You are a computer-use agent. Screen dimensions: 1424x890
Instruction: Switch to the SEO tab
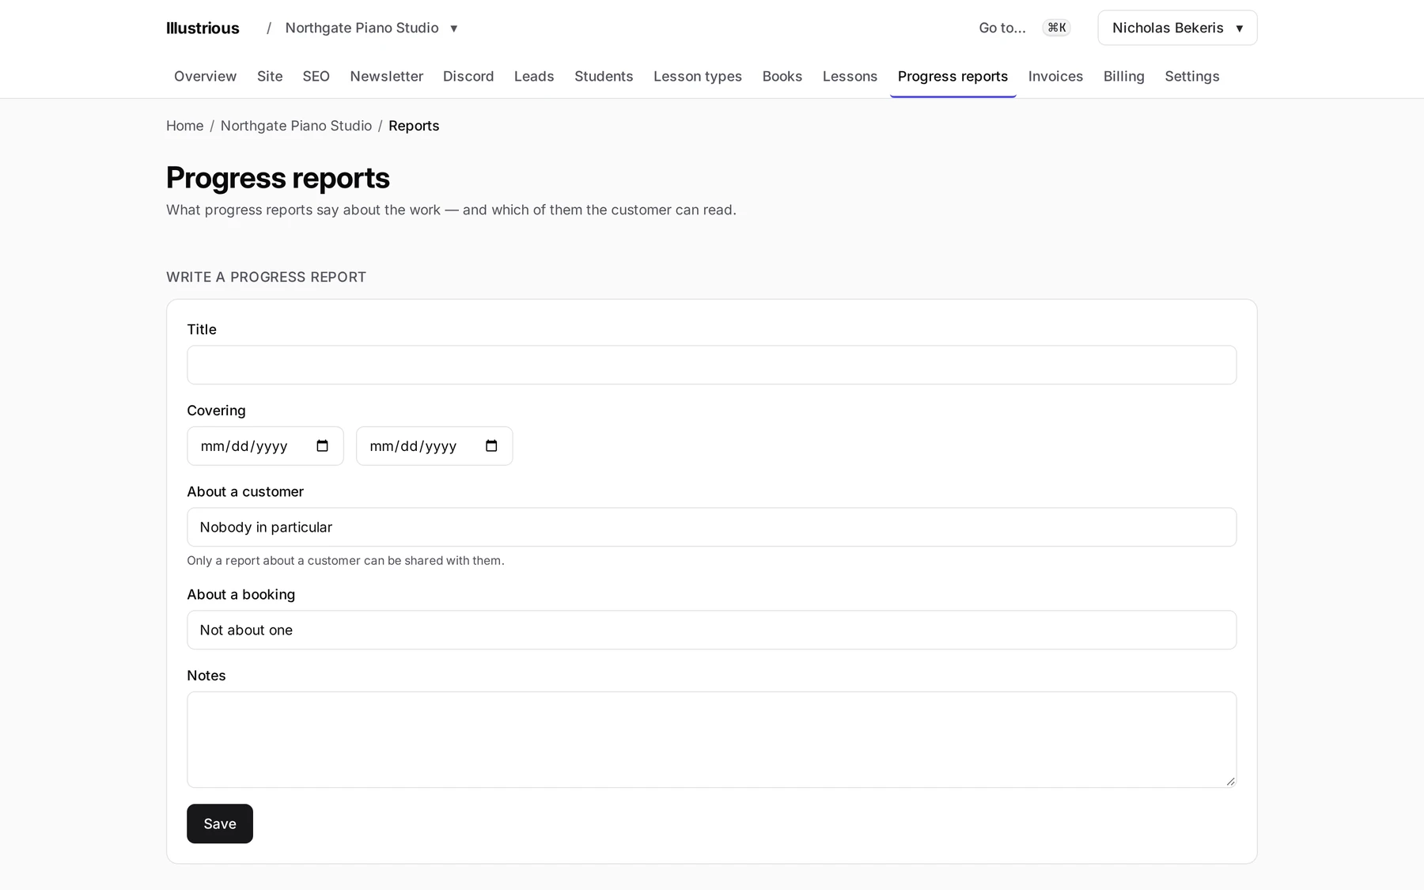[316, 76]
